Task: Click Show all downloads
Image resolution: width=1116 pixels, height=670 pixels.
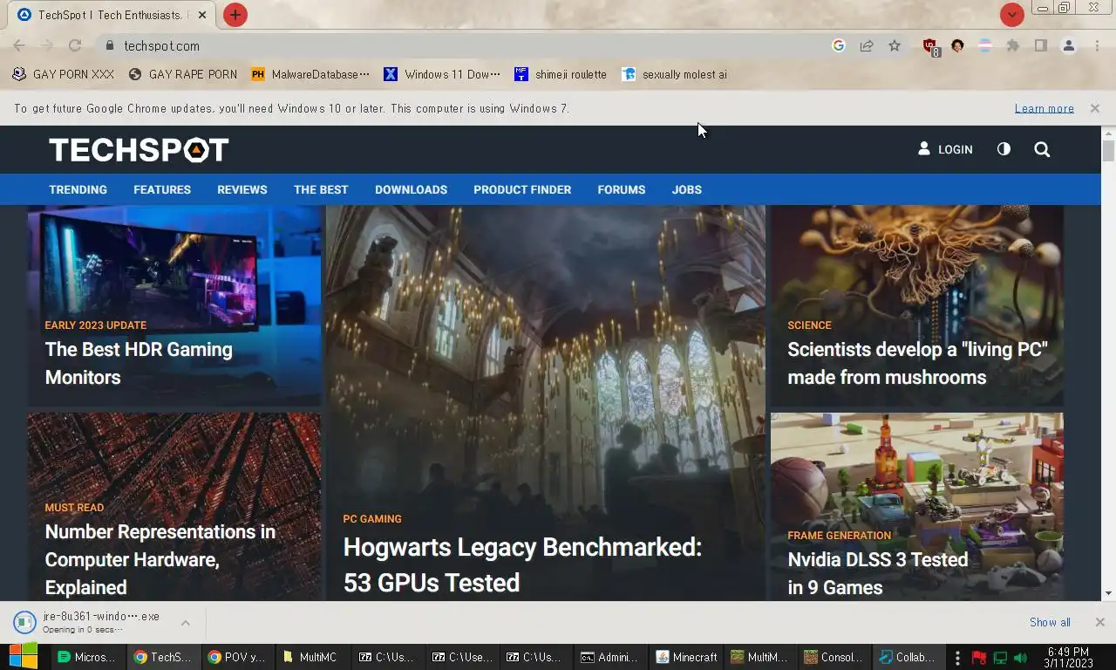Action: [1050, 622]
